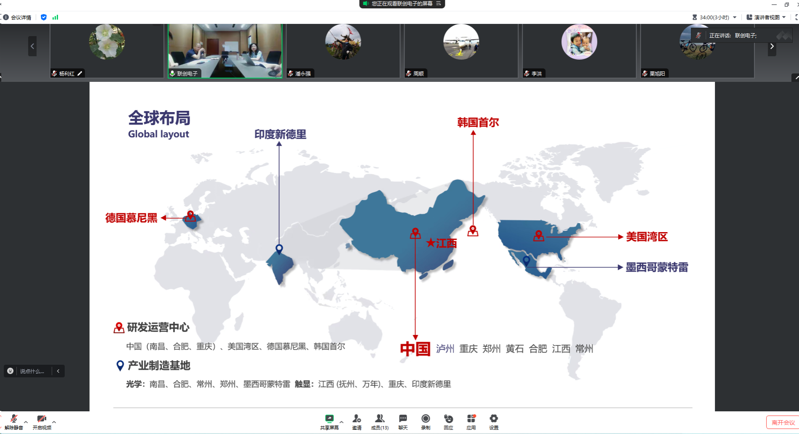Expand the meeting timer 34:00 dropdown
799x434 pixels.
pos(735,17)
